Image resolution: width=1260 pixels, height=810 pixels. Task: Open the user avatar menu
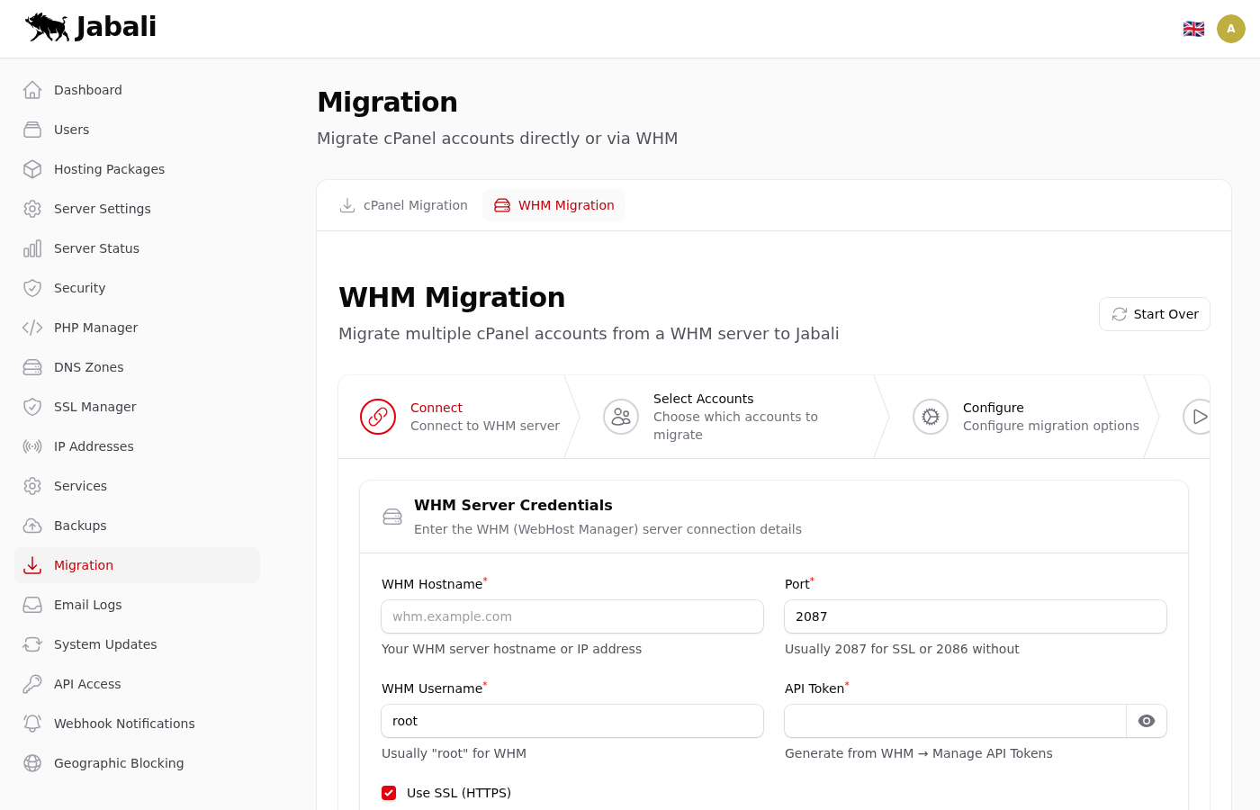pos(1230,29)
